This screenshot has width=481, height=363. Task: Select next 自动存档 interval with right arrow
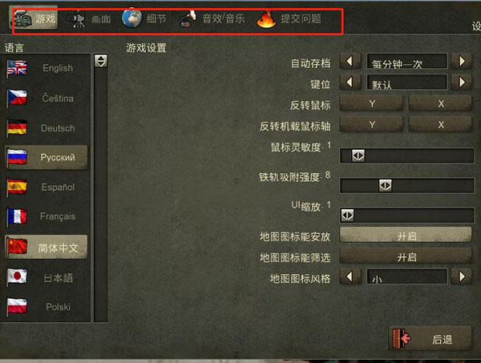tap(462, 62)
